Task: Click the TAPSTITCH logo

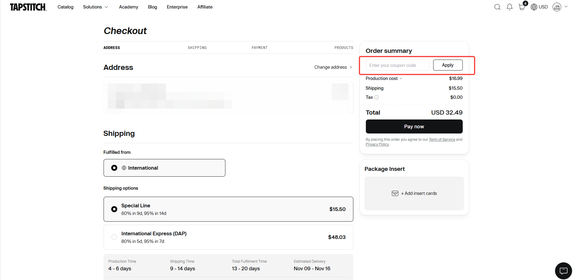Action: coord(28,7)
